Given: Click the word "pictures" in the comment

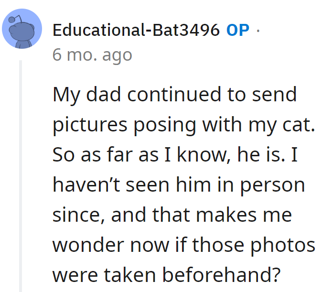Looking at the screenshot, I should point(87,125).
